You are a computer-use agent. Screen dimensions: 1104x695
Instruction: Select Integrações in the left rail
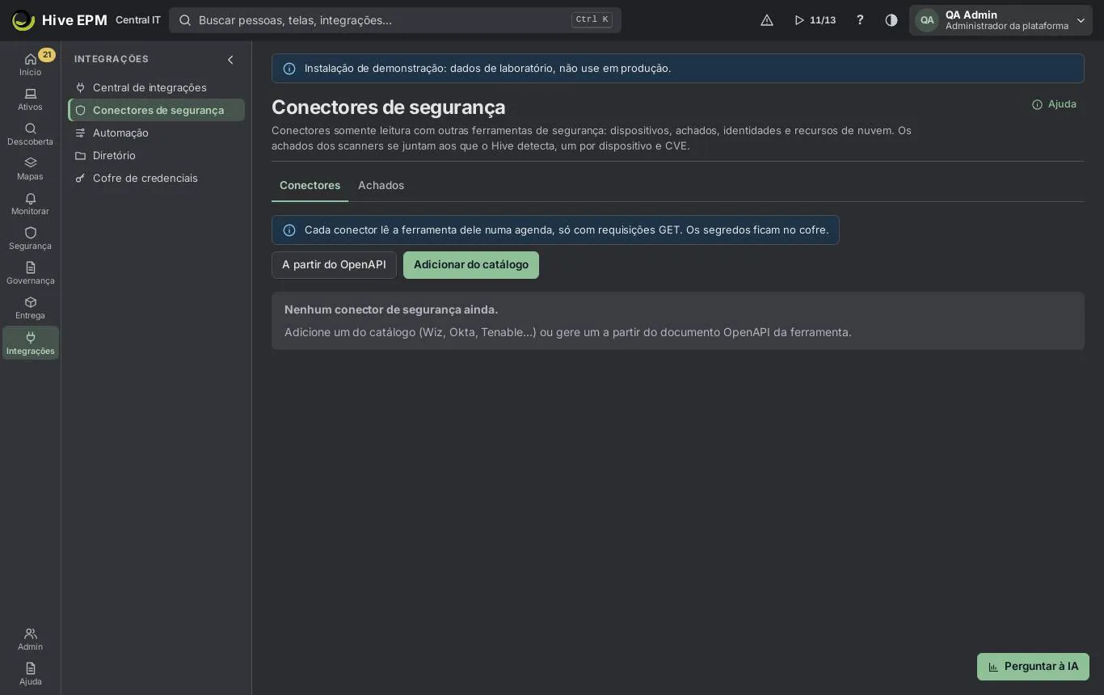(31, 343)
